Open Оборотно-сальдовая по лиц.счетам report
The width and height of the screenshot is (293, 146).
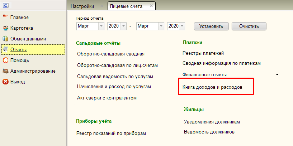click(x=117, y=65)
